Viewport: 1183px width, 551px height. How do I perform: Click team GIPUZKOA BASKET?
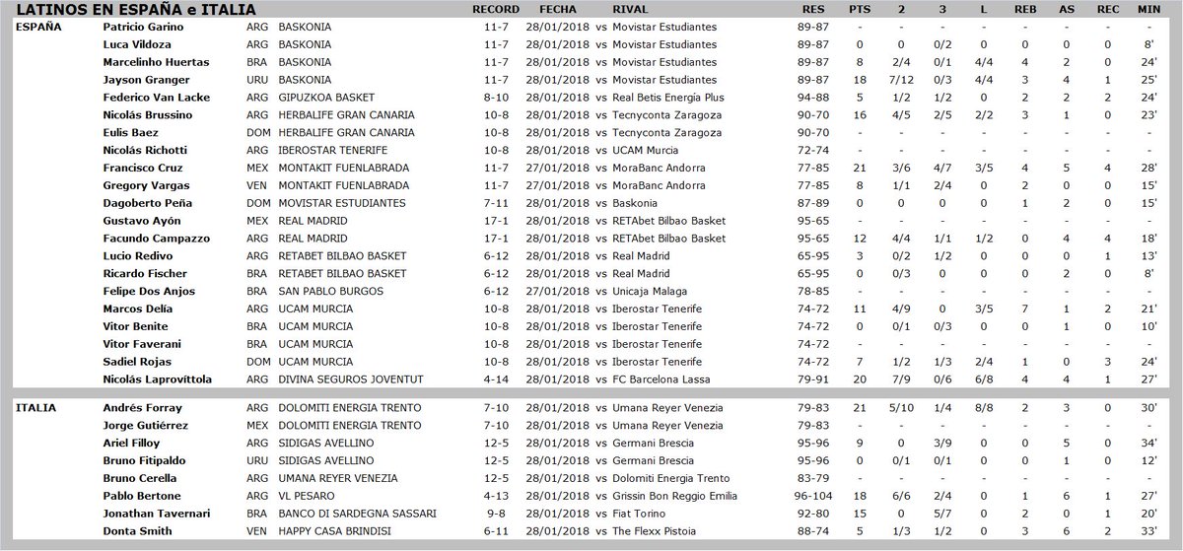coord(325,97)
